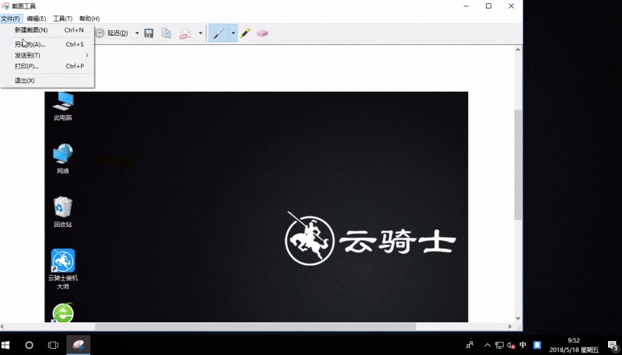The height and width of the screenshot is (355, 622).
Task: Click the muted volume tray icon
Action: click(x=511, y=345)
